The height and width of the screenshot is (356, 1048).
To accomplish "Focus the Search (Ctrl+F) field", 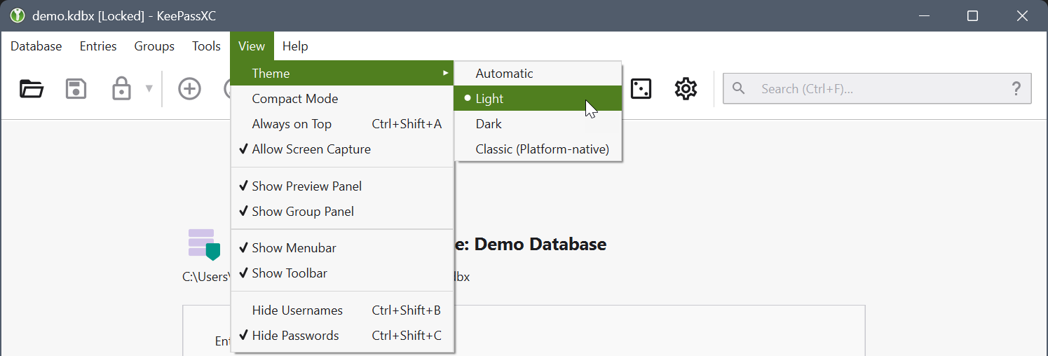I will (x=877, y=89).
